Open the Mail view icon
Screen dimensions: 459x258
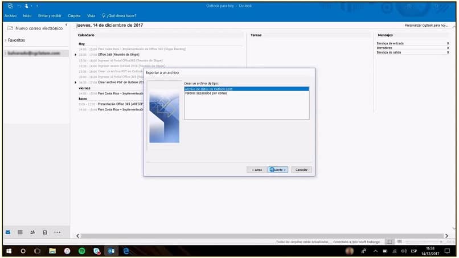(x=8, y=232)
